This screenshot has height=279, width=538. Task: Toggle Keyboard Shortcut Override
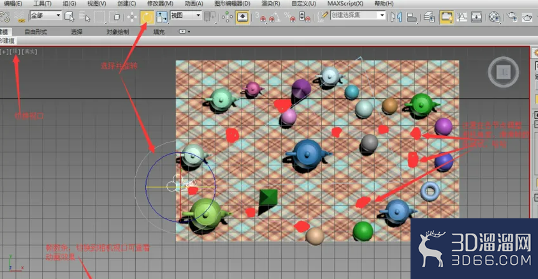click(x=243, y=17)
